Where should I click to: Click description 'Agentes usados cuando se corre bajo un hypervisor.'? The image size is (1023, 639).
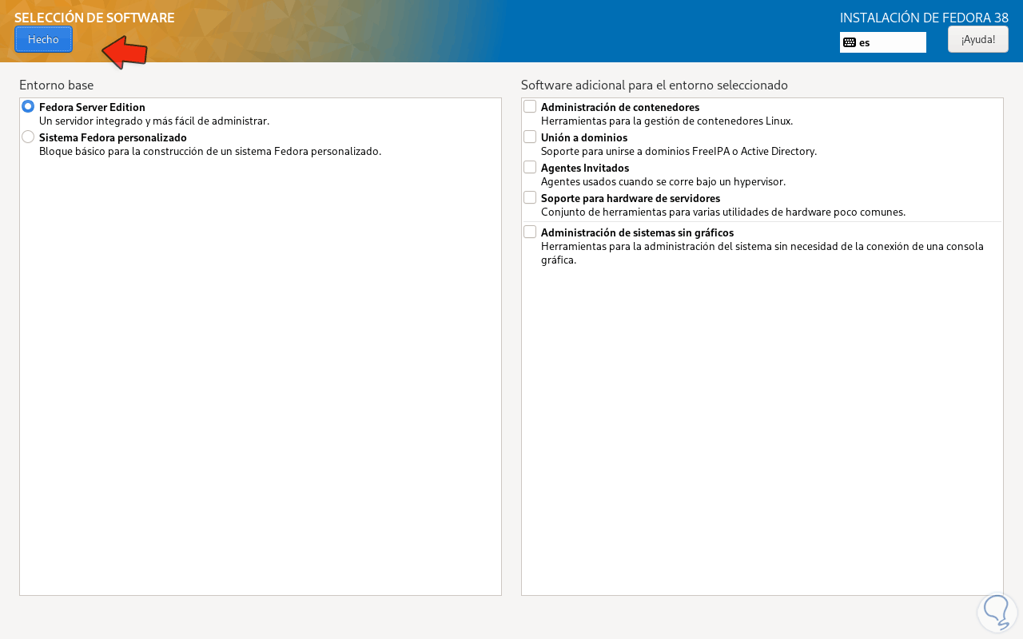click(x=663, y=182)
